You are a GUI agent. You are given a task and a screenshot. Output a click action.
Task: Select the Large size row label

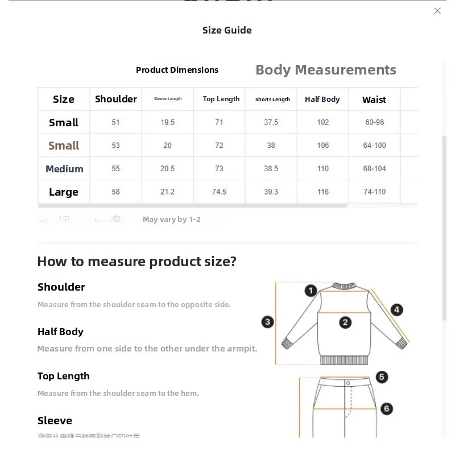[x=64, y=192]
